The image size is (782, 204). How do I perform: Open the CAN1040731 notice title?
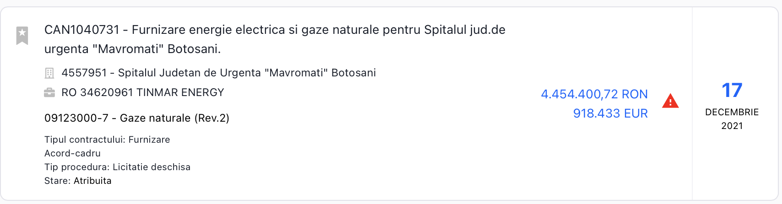pos(275,30)
